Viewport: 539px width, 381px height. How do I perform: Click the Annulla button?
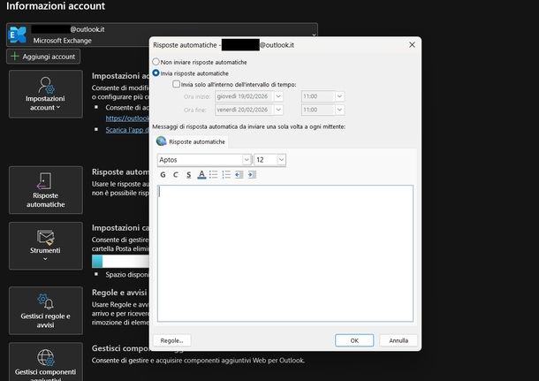point(399,340)
